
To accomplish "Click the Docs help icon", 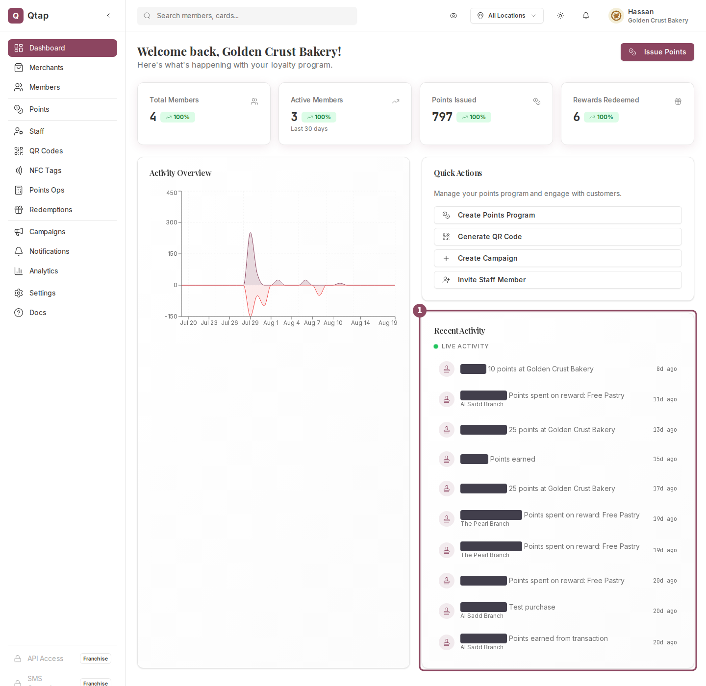I will pyautogui.click(x=19, y=313).
